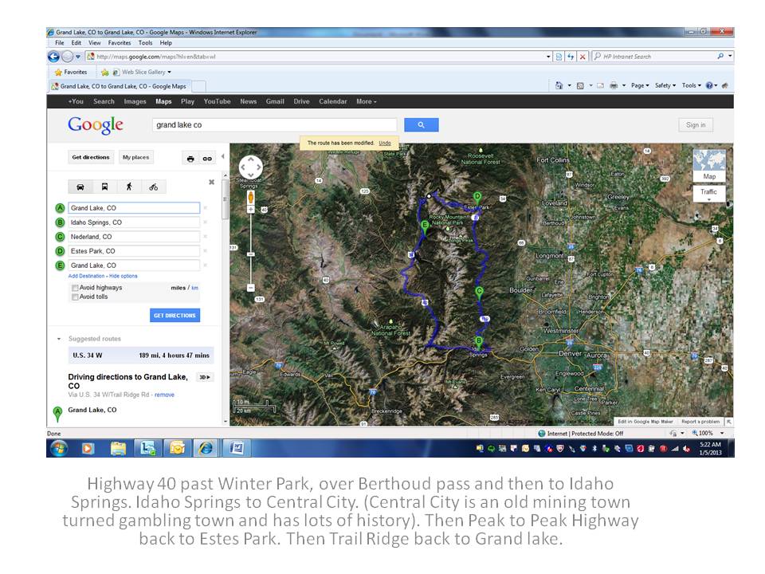Open Word taskbar icon
The width and height of the screenshot is (765, 574).
(x=237, y=448)
